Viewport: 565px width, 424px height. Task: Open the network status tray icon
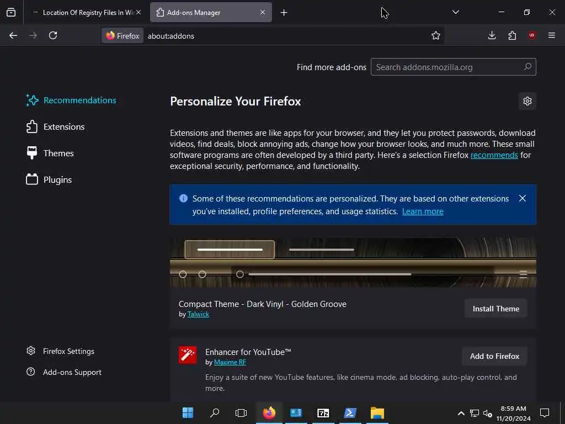click(x=474, y=413)
